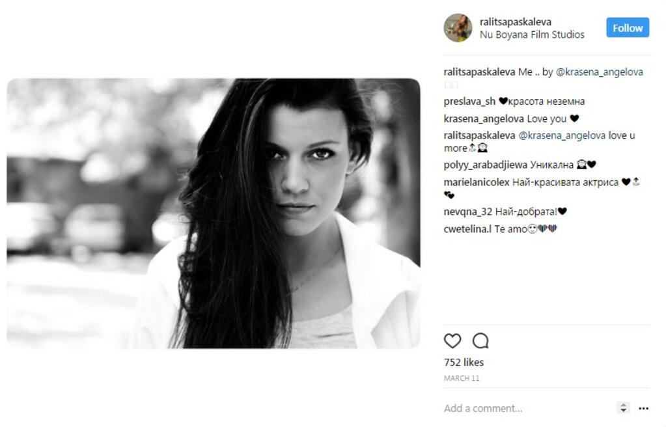Open marielanicolex commenter profile
This screenshot has height=427, width=666.
pyautogui.click(x=477, y=182)
